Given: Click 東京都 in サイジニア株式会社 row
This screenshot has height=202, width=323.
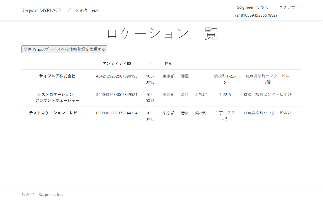Looking at the screenshot, I should pos(169,76).
